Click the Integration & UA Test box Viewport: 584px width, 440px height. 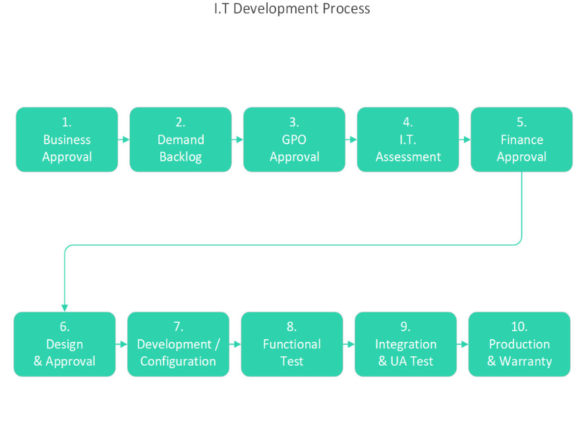coord(405,344)
